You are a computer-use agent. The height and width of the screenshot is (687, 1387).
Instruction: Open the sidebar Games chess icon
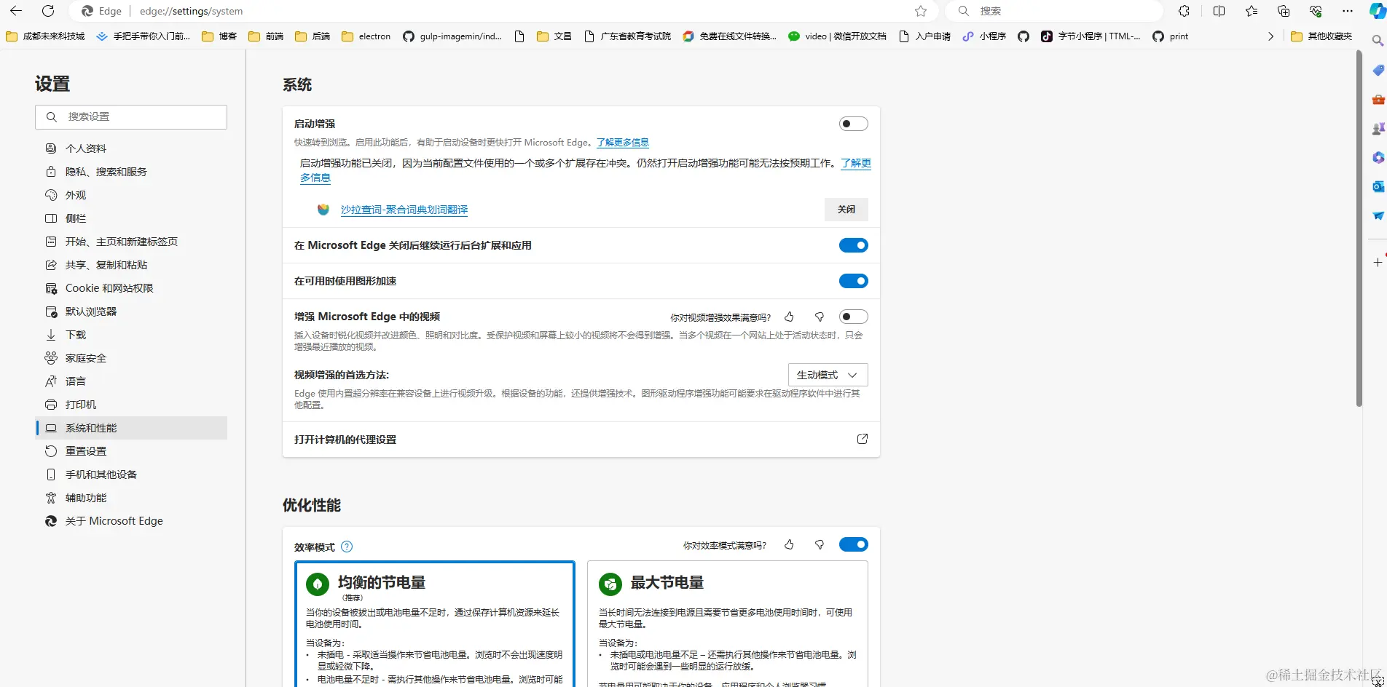tap(1378, 128)
